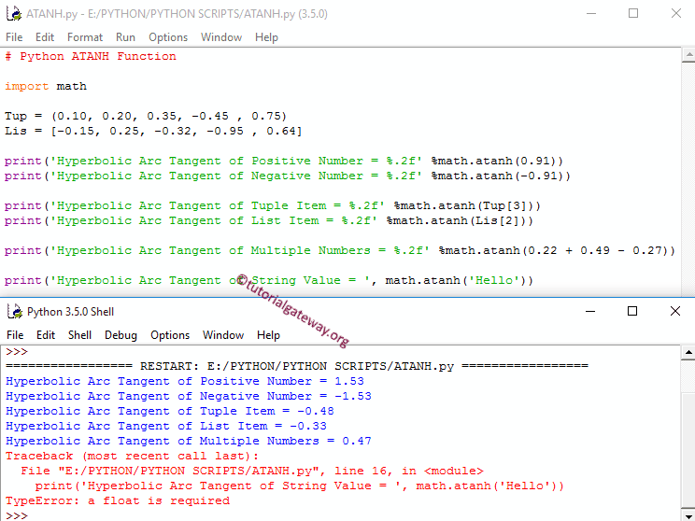The width and height of the screenshot is (695, 521).
Task: Open Format menu in editor window
Action: click(x=85, y=37)
